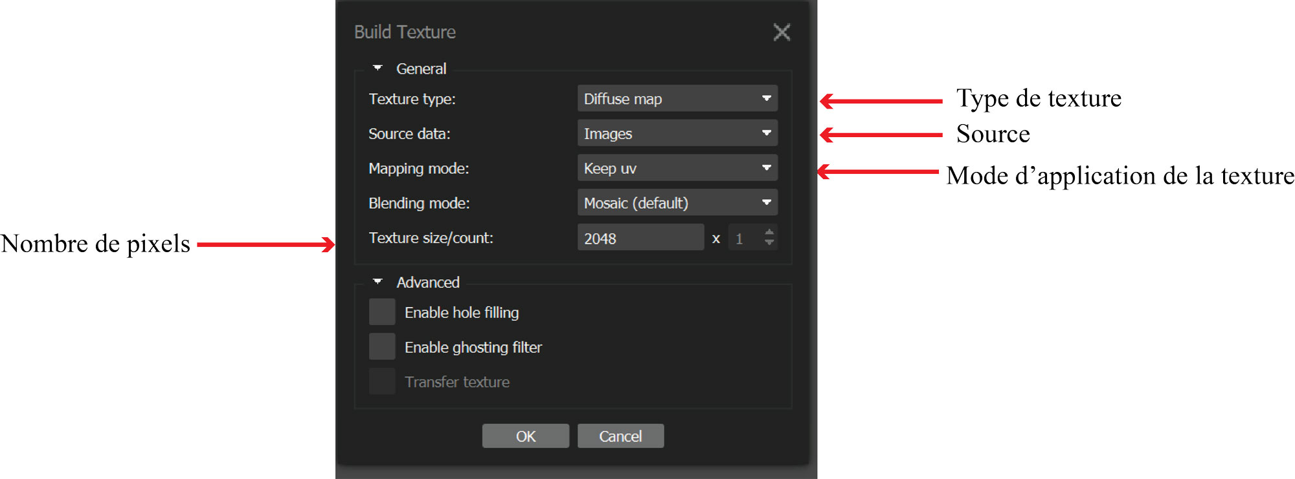The height and width of the screenshot is (479, 1295).
Task: Click the Enable ghosting filter label text
Action: 473,348
